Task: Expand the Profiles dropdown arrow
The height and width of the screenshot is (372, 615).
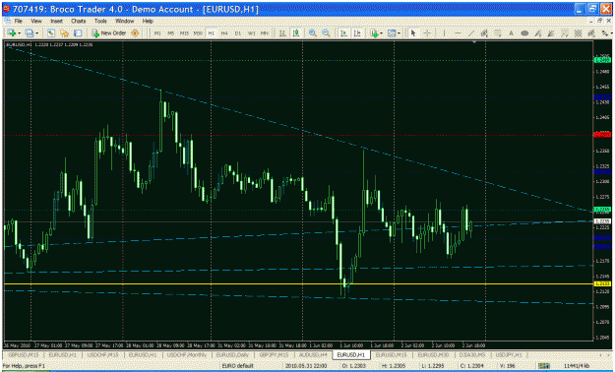Action: [x=36, y=33]
